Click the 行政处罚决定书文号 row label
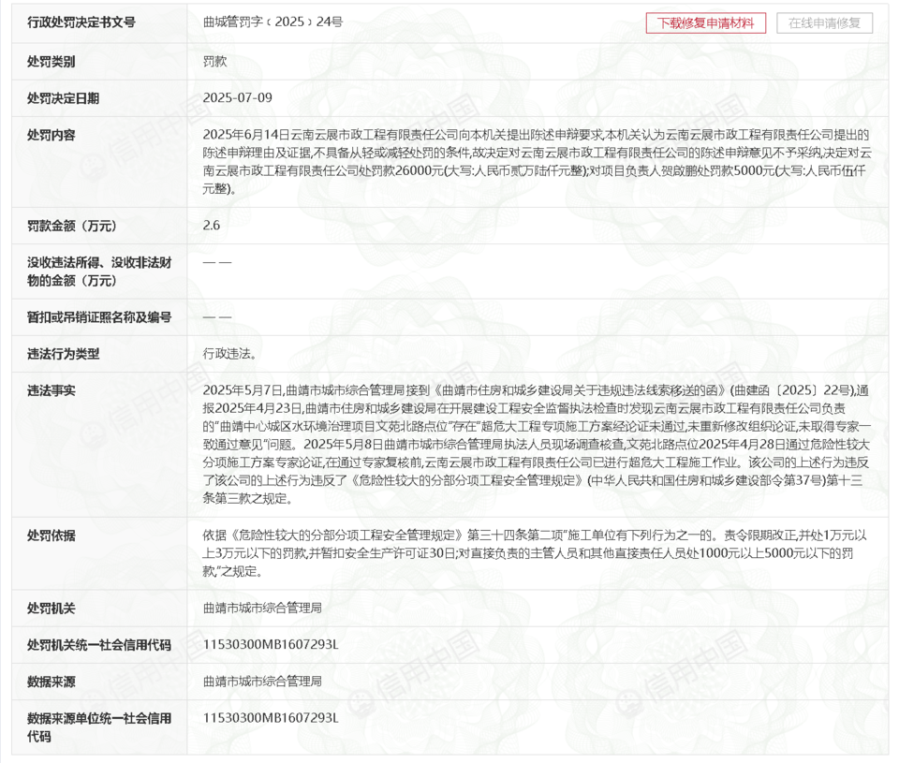The height and width of the screenshot is (763, 899). tap(81, 22)
